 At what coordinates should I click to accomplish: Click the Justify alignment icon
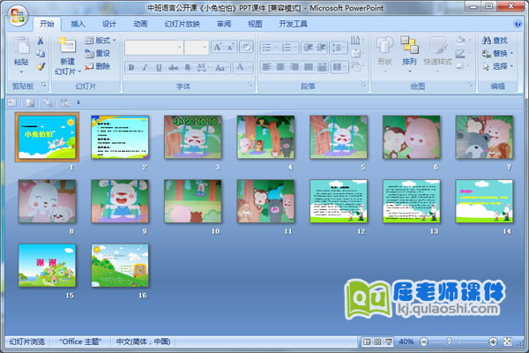coord(308,67)
